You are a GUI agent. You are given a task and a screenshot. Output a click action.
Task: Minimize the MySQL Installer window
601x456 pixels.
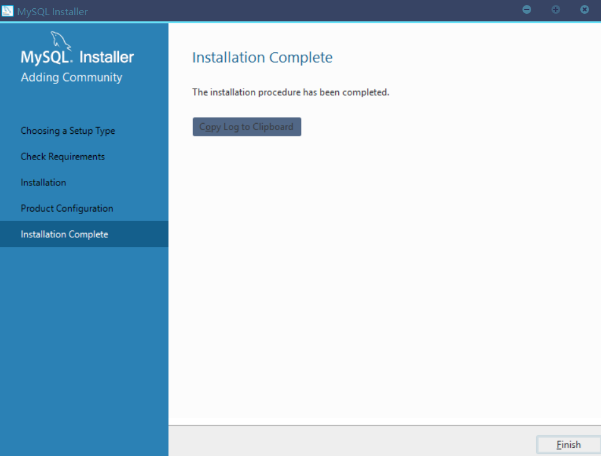coord(527,9)
